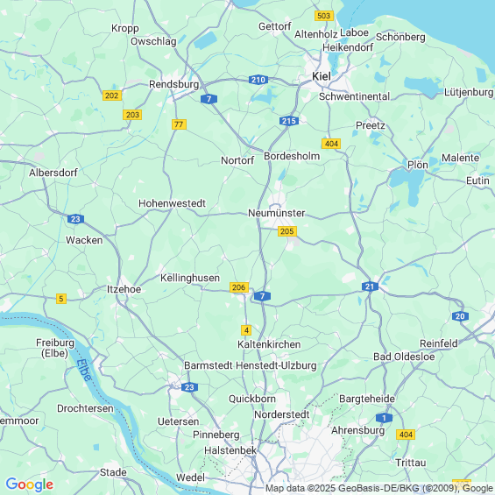Click the A23 shield near Wacken
495x495 pixels.
click(x=75, y=219)
